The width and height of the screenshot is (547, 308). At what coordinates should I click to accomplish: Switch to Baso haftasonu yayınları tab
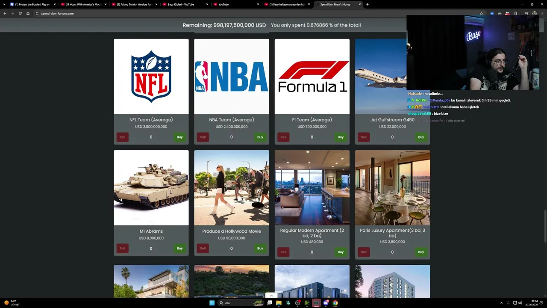point(287,4)
